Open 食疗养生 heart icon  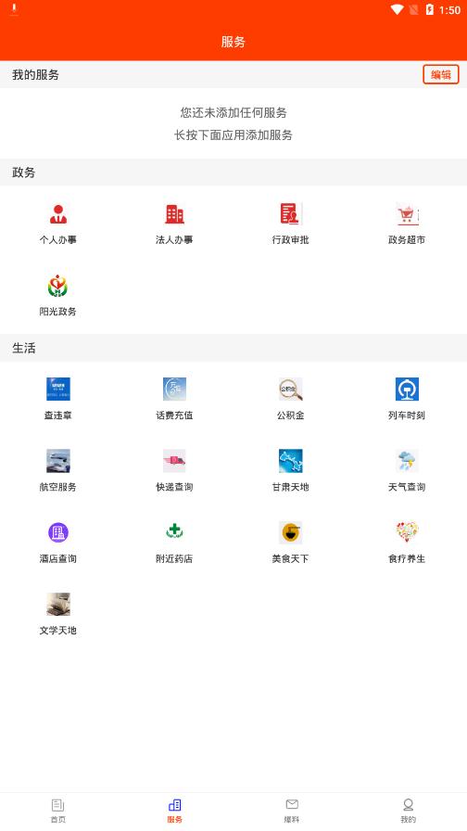407,532
